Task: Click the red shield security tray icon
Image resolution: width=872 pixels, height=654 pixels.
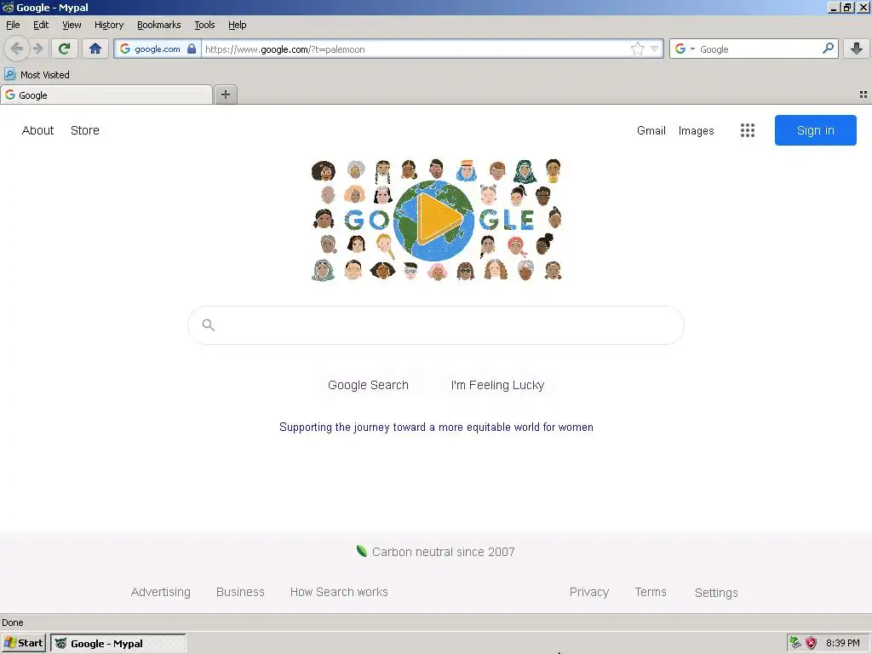Action: [812, 643]
